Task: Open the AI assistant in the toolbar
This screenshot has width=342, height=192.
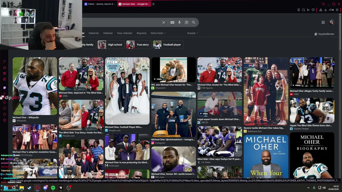Action: point(332,10)
